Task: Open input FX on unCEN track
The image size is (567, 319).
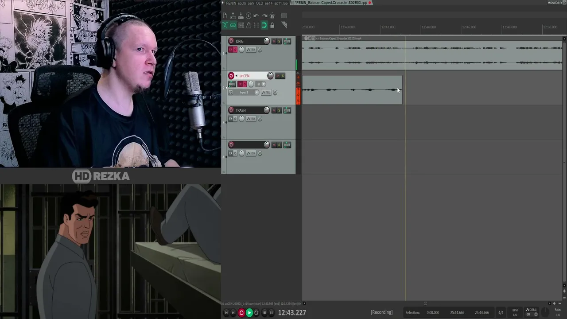Action: pyautogui.click(x=230, y=92)
